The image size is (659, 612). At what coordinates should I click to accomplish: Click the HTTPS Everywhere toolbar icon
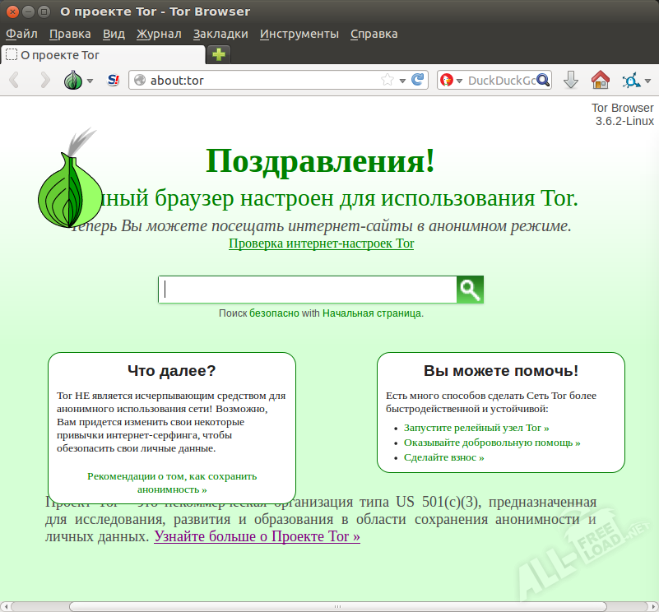coord(632,81)
